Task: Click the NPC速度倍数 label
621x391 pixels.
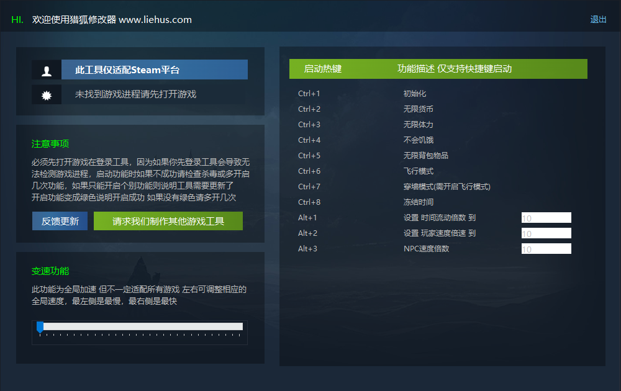Action: click(426, 248)
